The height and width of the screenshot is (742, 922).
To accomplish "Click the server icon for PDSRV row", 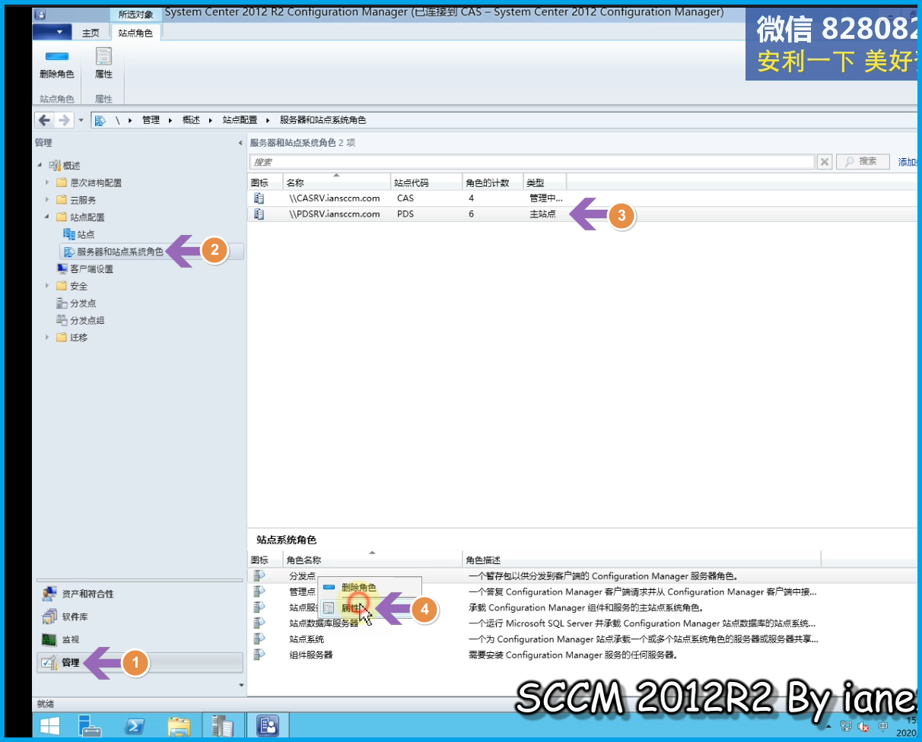I will click(259, 214).
